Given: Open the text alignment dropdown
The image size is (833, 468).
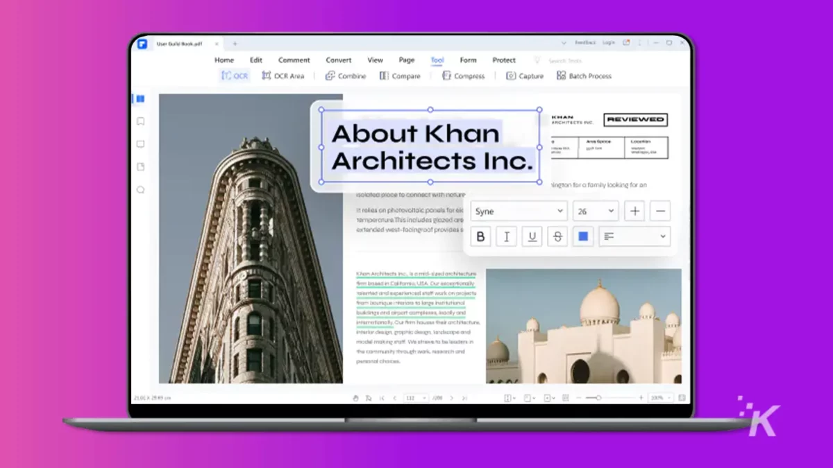Looking at the screenshot, I should pyautogui.click(x=634, y=236).
